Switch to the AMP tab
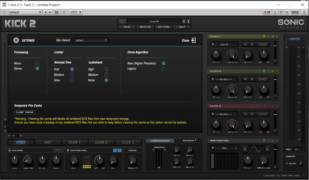 click(48, 142)
